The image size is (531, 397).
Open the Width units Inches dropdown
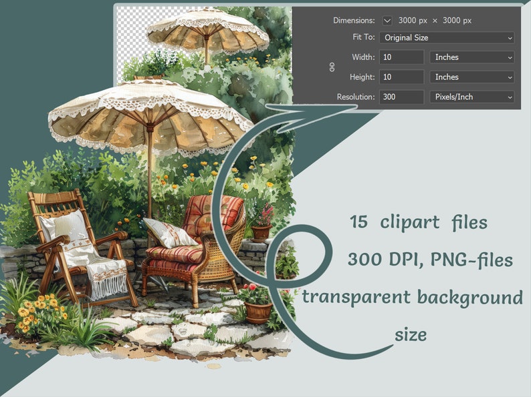(472, 57)
